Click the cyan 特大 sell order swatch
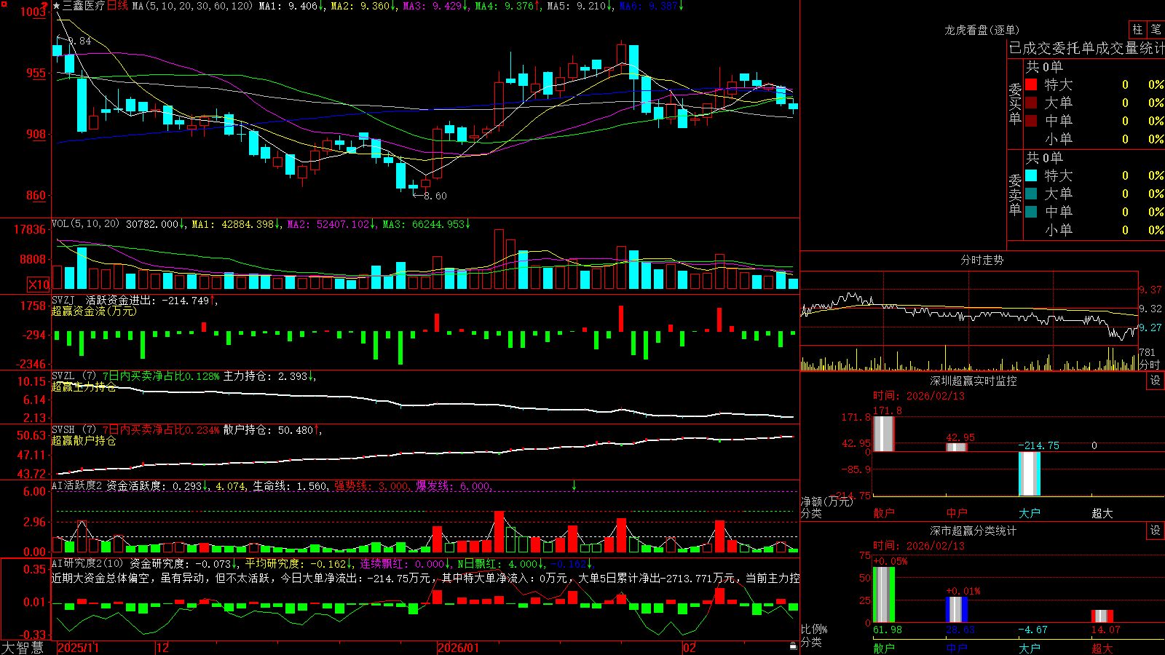1165x655 pixels. pos(1031,175)
